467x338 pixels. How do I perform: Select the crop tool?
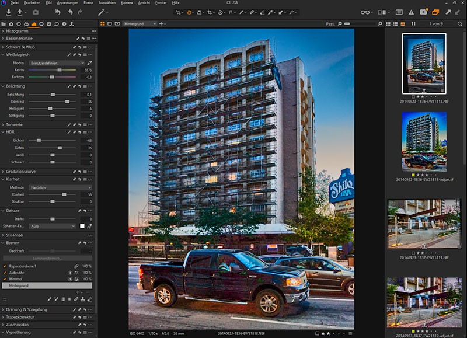coord(210,12)
